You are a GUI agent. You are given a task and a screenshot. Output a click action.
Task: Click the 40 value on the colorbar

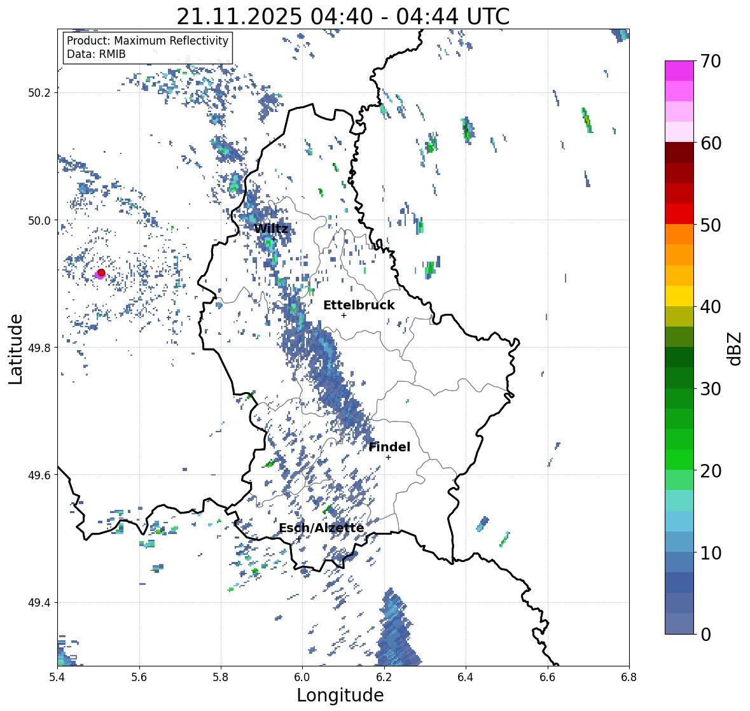coord(711,307)
